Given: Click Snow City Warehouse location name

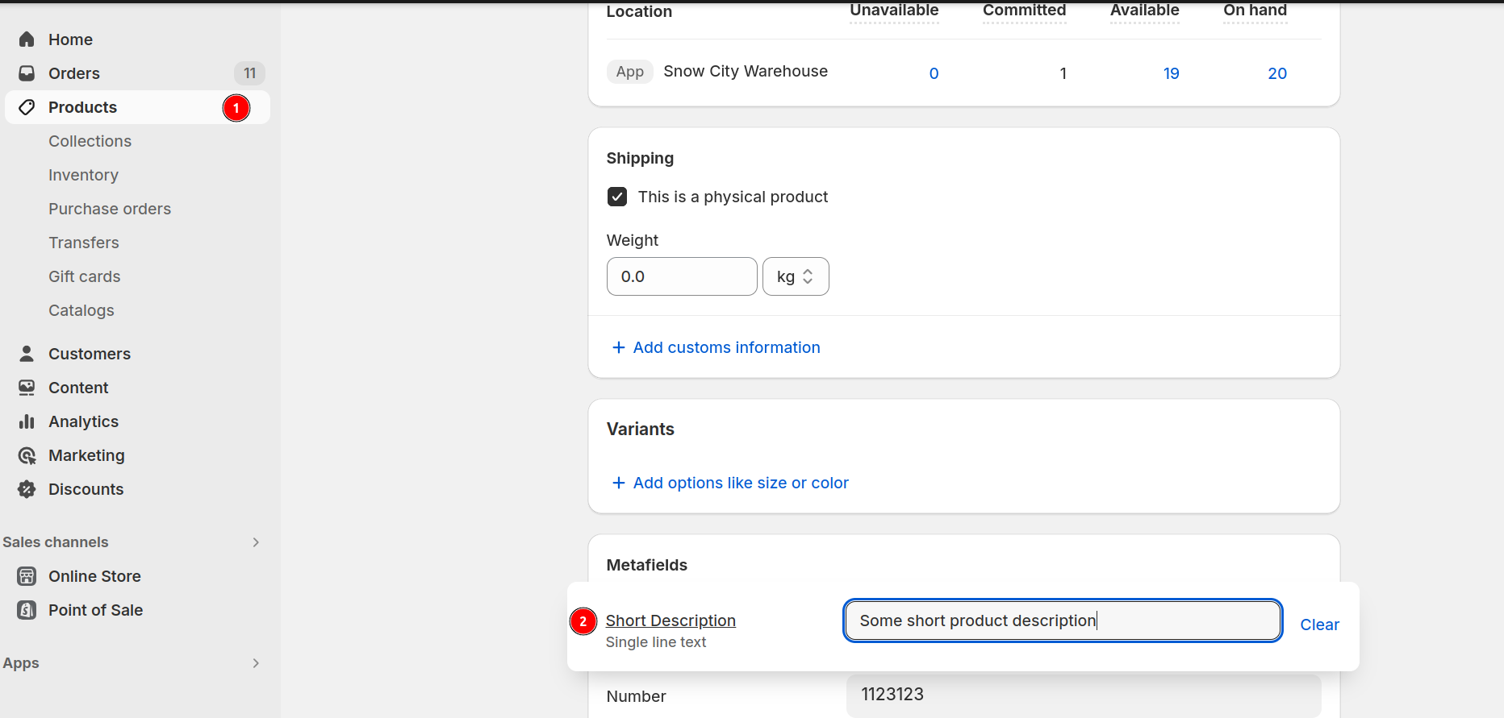Looking at the screenshot, I should (x=746, y=71).
